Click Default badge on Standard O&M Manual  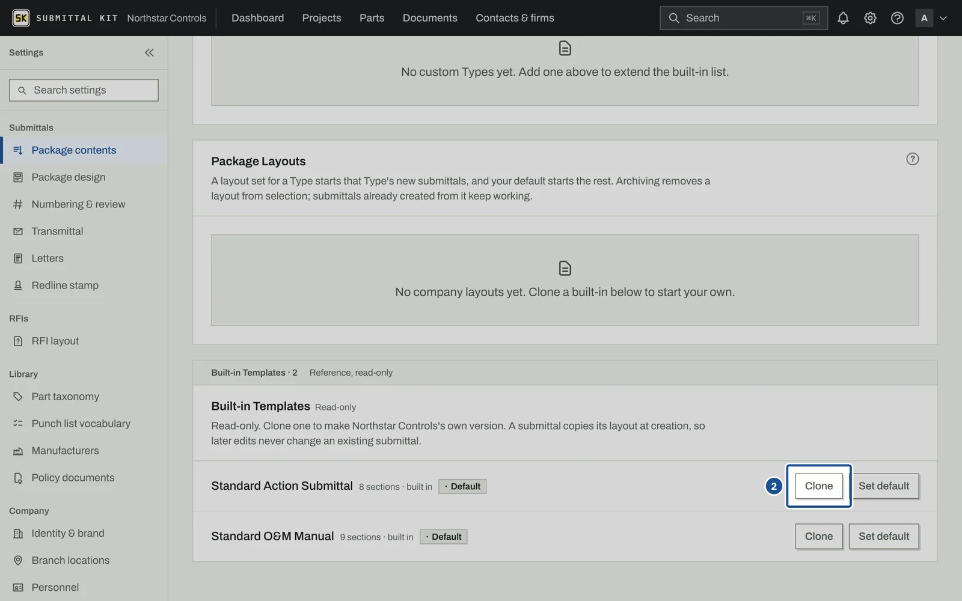(443, 537)
